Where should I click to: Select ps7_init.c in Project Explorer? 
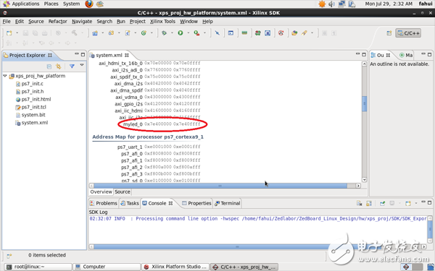(x=32, y=84)
